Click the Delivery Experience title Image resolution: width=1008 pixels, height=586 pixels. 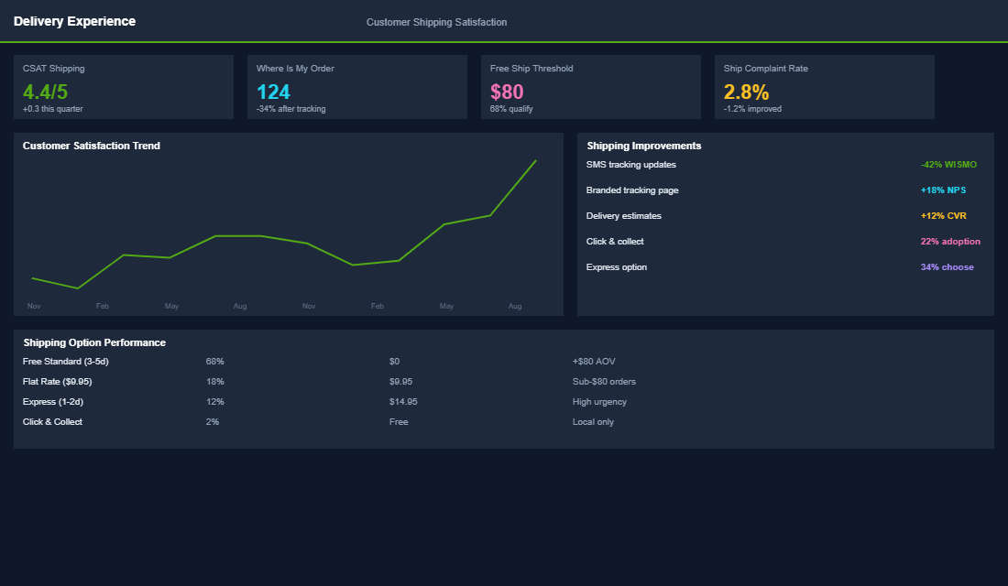[73, 20]
